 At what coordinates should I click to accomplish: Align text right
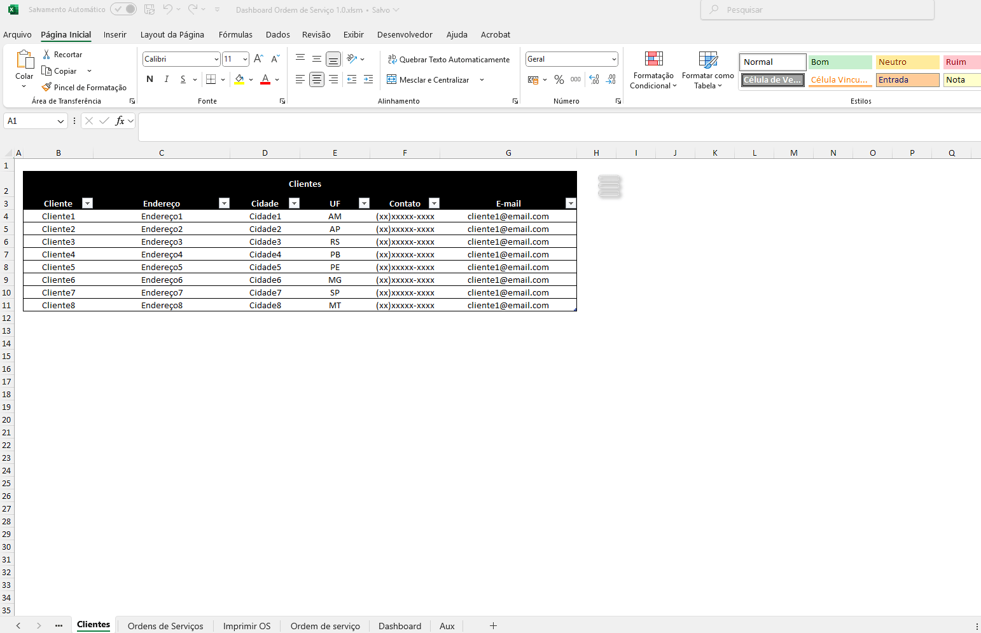coord(333,79)
